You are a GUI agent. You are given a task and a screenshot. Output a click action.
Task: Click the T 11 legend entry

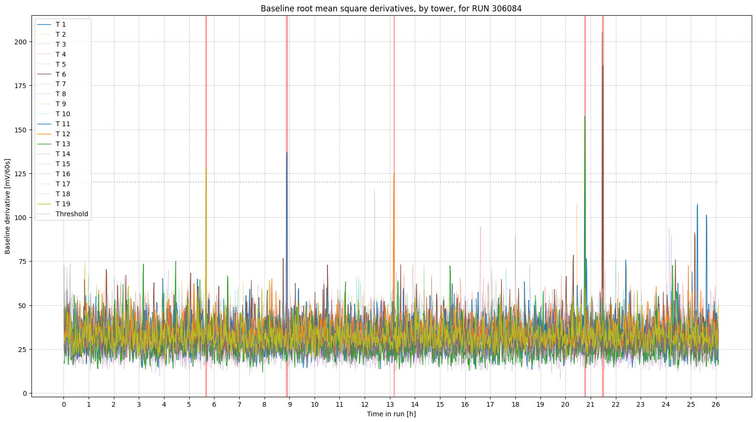pyautogui.click(x=62, y=124)
